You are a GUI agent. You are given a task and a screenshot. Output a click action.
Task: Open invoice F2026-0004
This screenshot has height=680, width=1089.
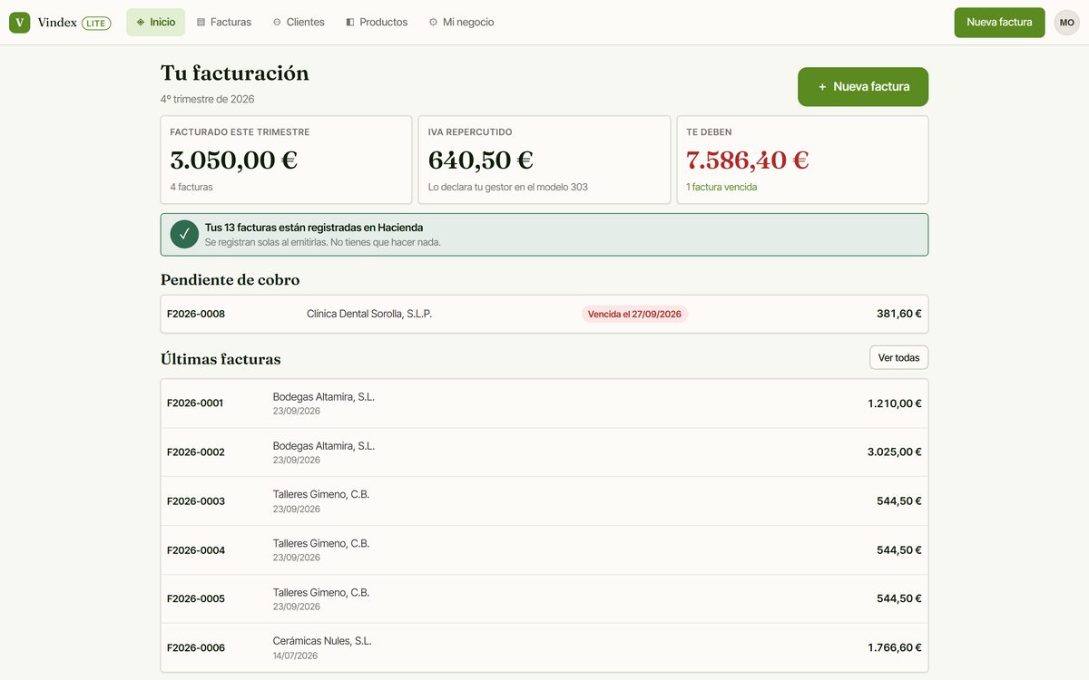point(544,550)
